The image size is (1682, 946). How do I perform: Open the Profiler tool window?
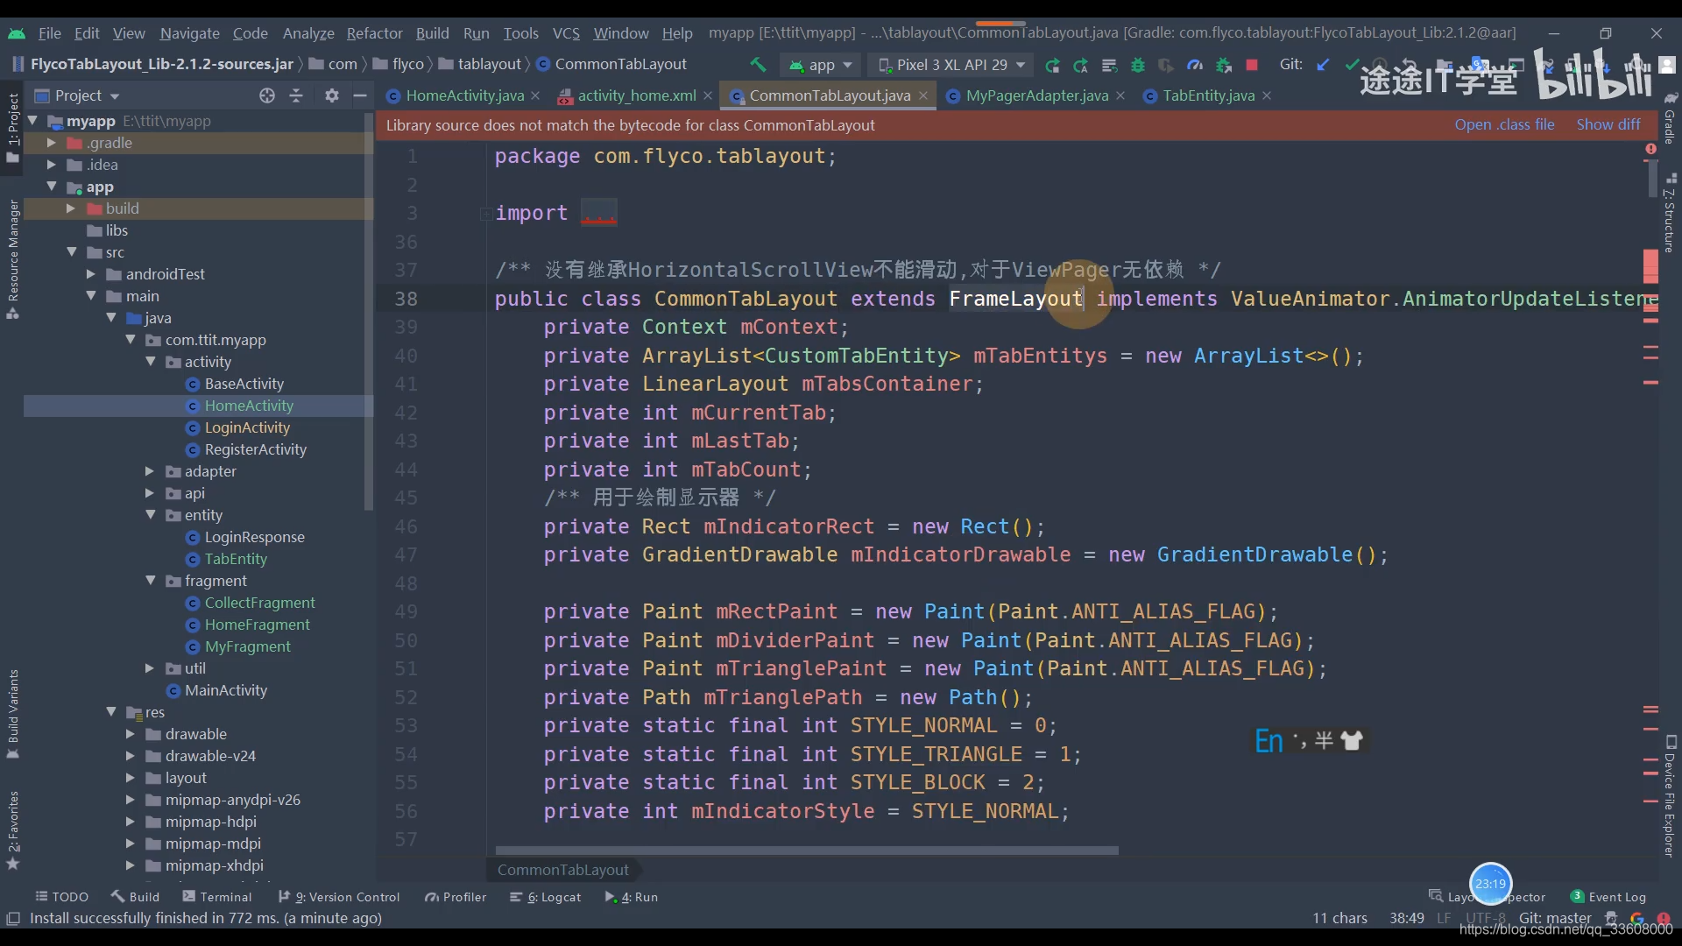[455, 897]
